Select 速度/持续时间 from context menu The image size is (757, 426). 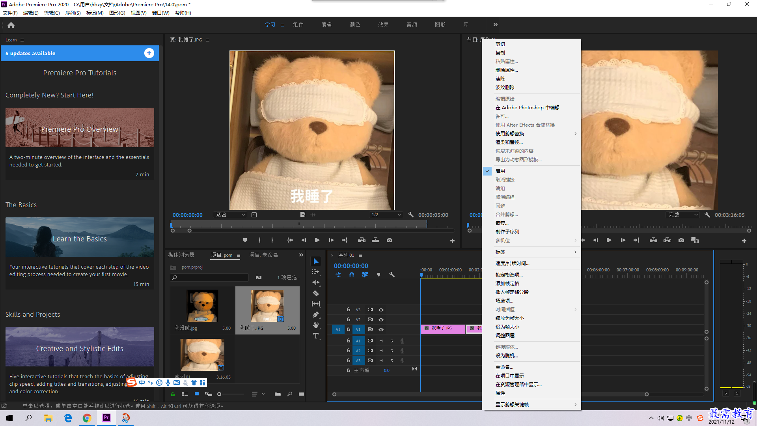tap(531, 263)
